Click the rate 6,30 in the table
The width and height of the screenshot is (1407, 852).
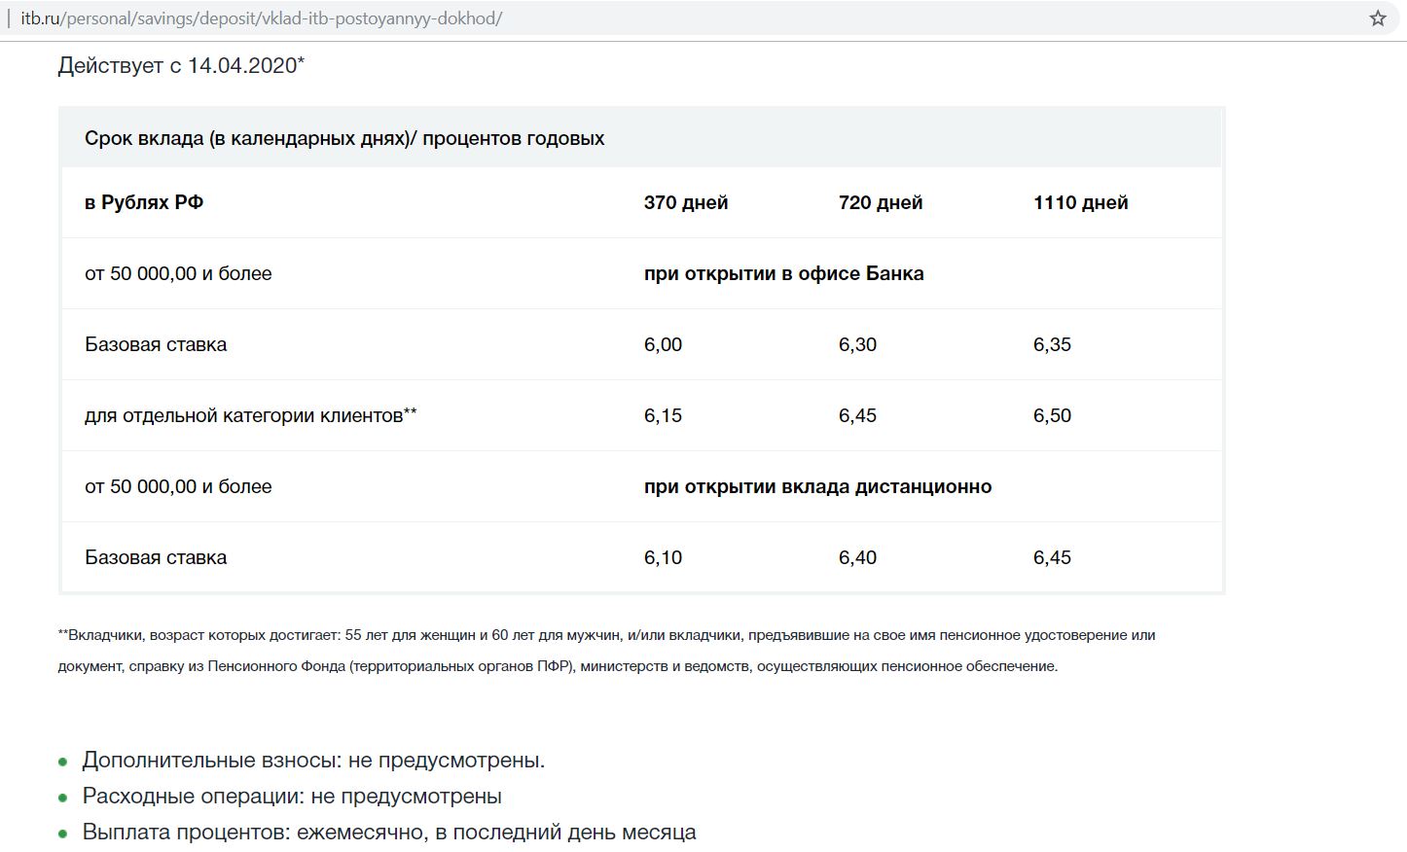click(857, 344)
